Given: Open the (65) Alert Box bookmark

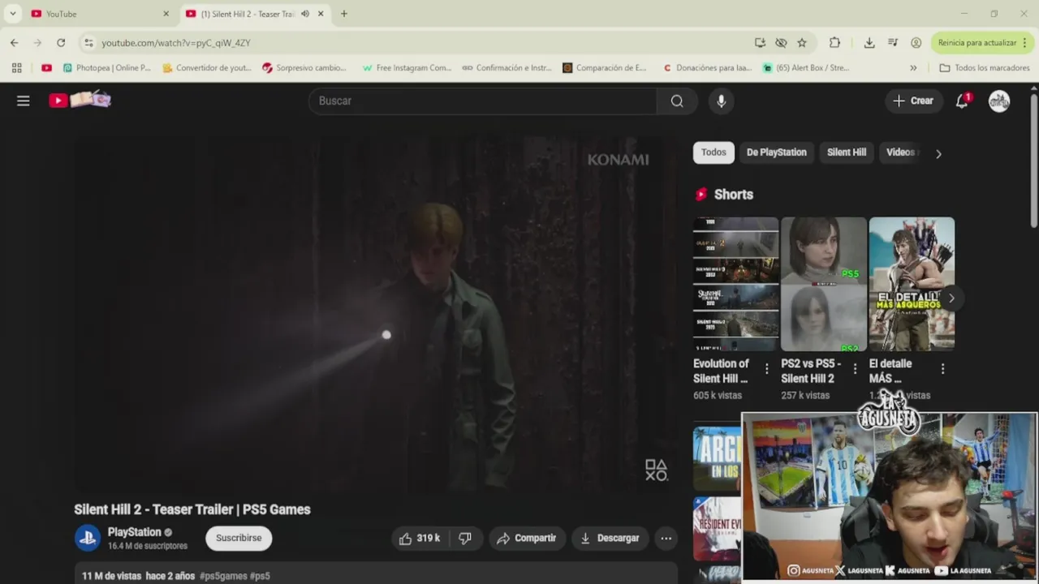Looking at the screenshot, I should [x=806, y=68].
